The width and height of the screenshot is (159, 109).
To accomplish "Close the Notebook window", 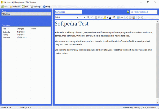I will pyautogui.click(x=155, y=2).
